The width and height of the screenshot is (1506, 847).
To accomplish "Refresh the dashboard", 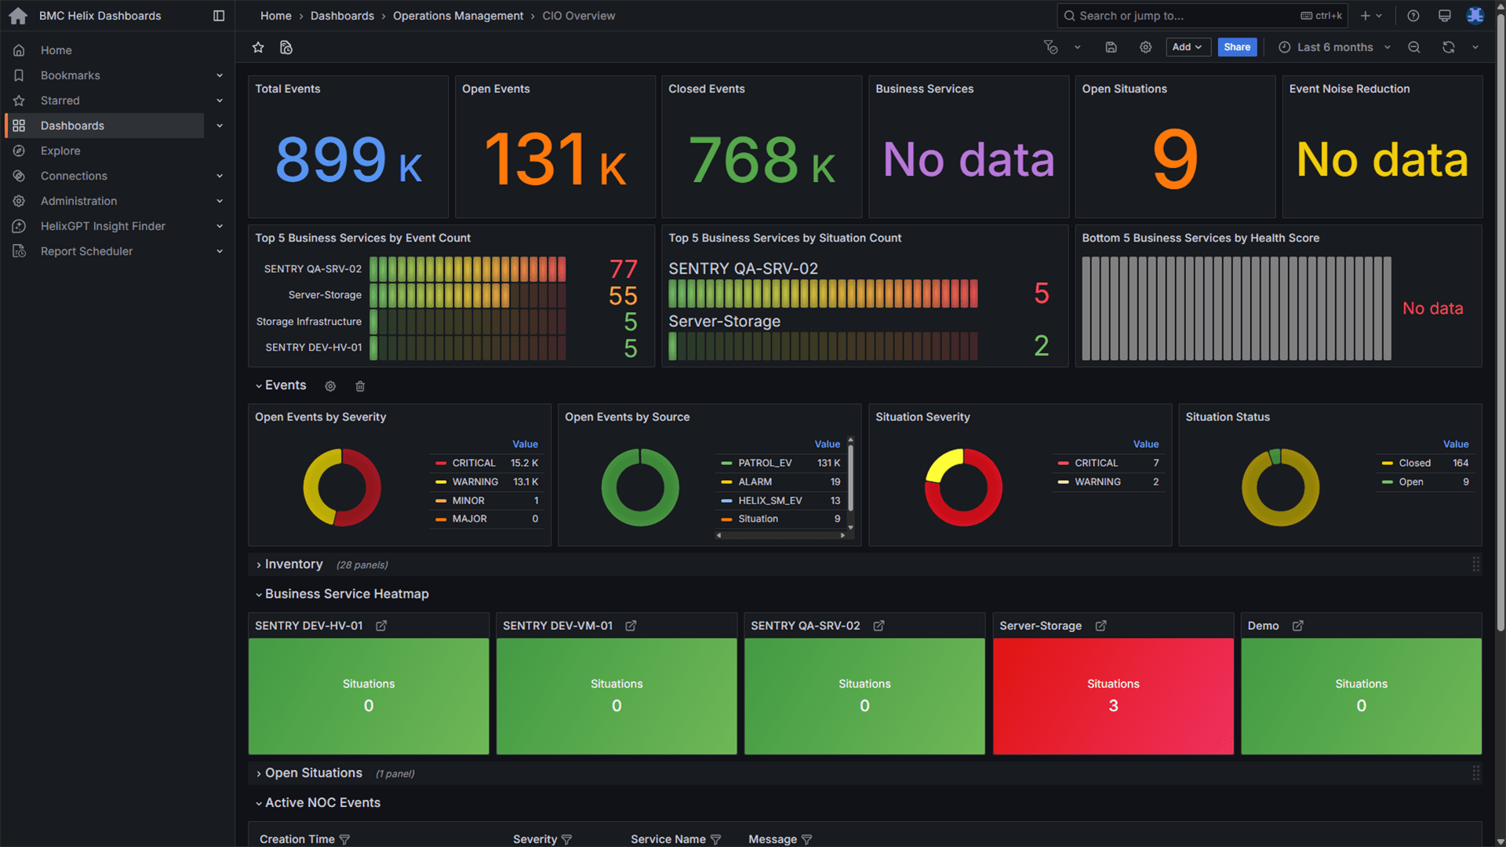I will [1448, 48].
